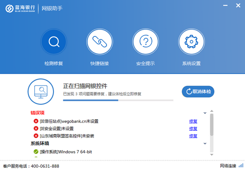Click the 系统环境 section heading
The width and height of the screenshot is (245, 171).
tap(40, 143)
